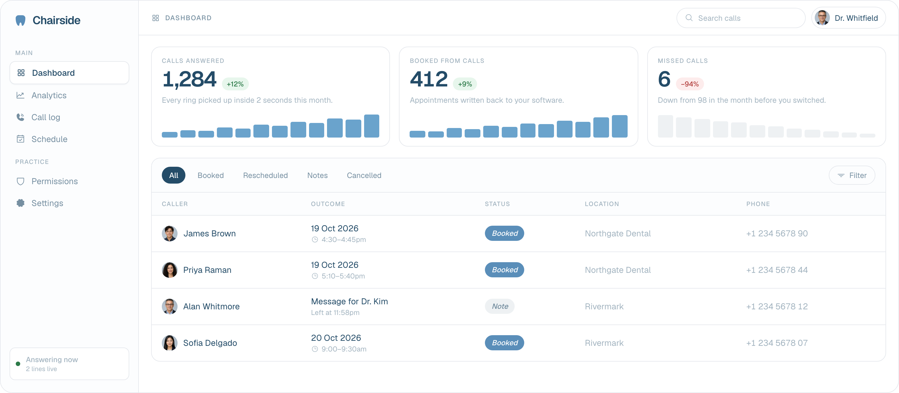Screen dimensions: 899x393
Task: Click the clock icon next to 5:10–5:40pm
Action: click(x=315, y=276)
